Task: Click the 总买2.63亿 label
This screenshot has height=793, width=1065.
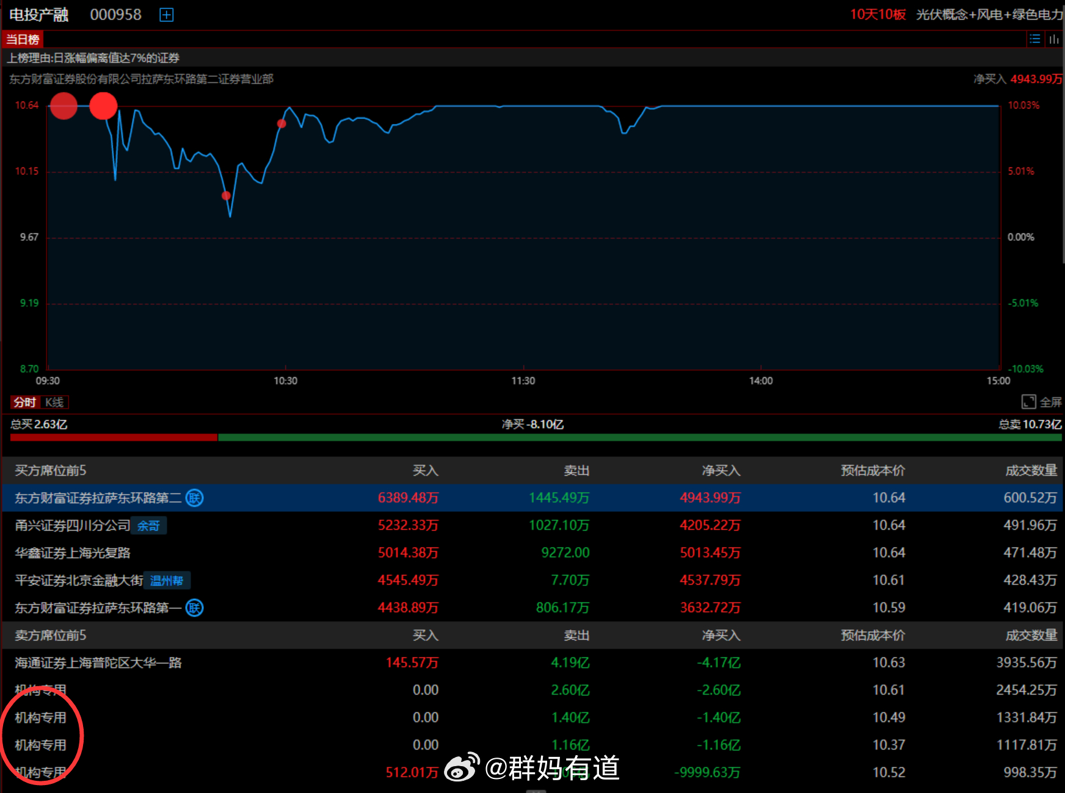Action: point(39,424)
